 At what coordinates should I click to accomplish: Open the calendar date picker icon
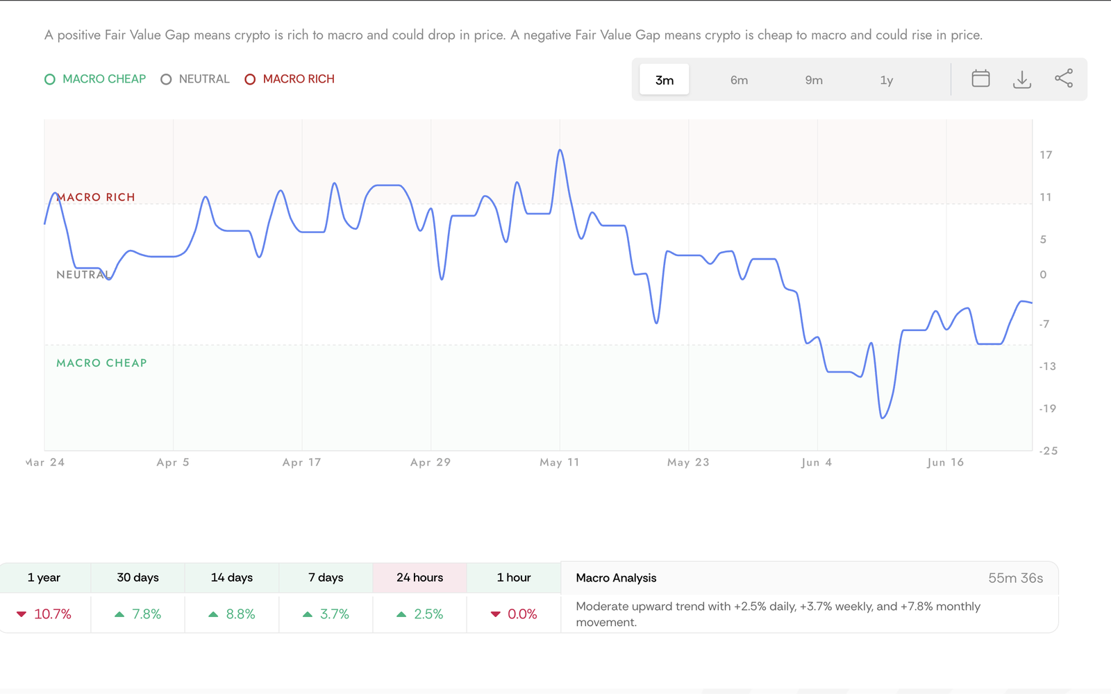(980, 78)
